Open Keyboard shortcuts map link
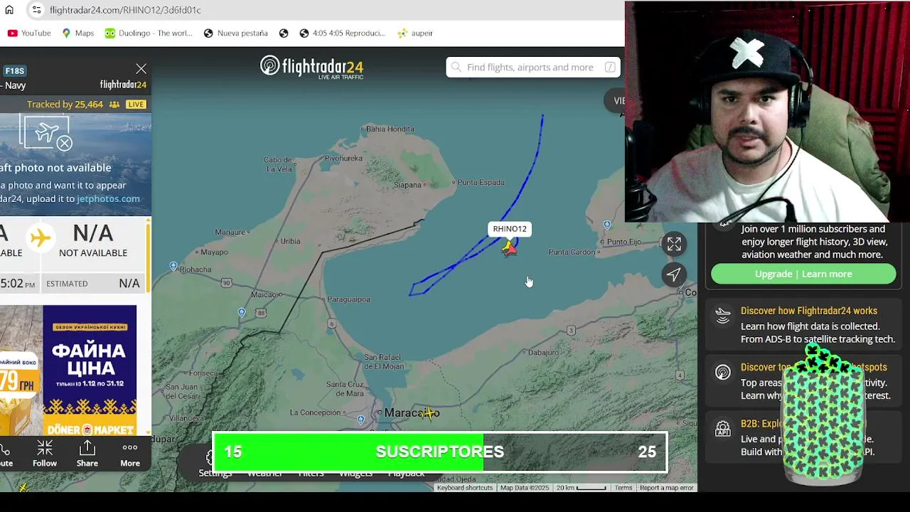910x512 pixels. tap(465, 488)
